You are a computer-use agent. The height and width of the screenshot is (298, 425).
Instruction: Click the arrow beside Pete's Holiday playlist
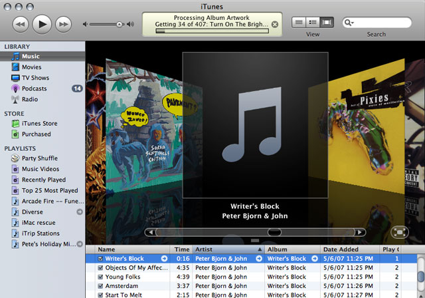(80, 244)
